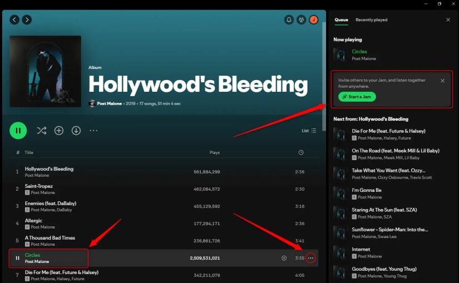Close the queue panel
Screen dimensions: 459x283
click(x=448, y=19)
